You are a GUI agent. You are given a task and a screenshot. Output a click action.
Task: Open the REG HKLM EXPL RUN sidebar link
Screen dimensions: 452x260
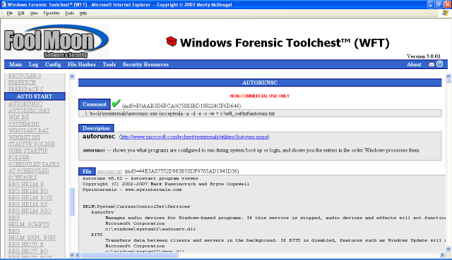point(32,235)
